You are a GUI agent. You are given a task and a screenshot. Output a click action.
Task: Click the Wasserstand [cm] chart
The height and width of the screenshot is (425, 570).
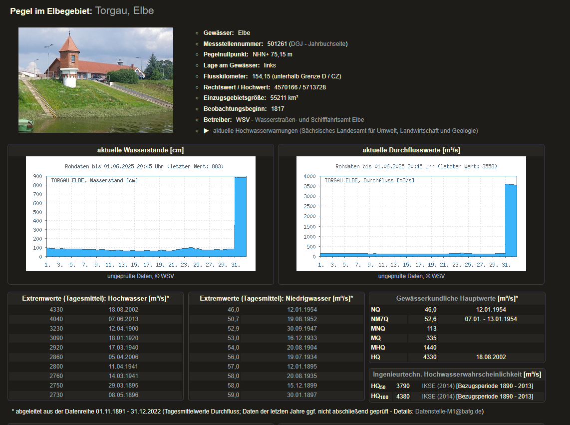pos(141,214)
